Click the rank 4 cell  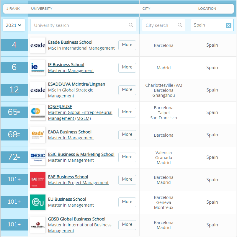click(x=14, y=45)
